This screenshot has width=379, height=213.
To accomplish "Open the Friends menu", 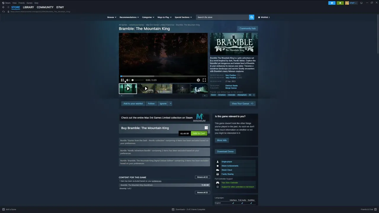I will click(x=21, y=3).
